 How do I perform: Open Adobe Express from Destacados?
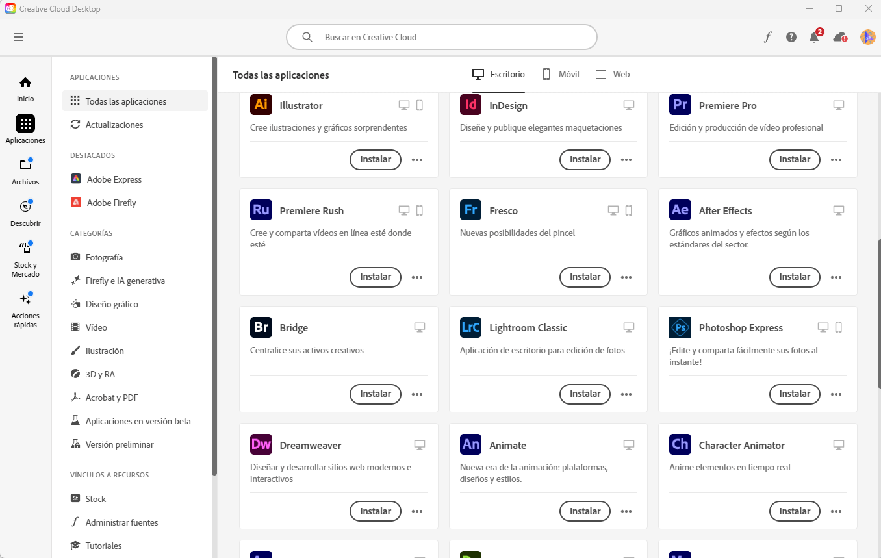coord(135,179)
